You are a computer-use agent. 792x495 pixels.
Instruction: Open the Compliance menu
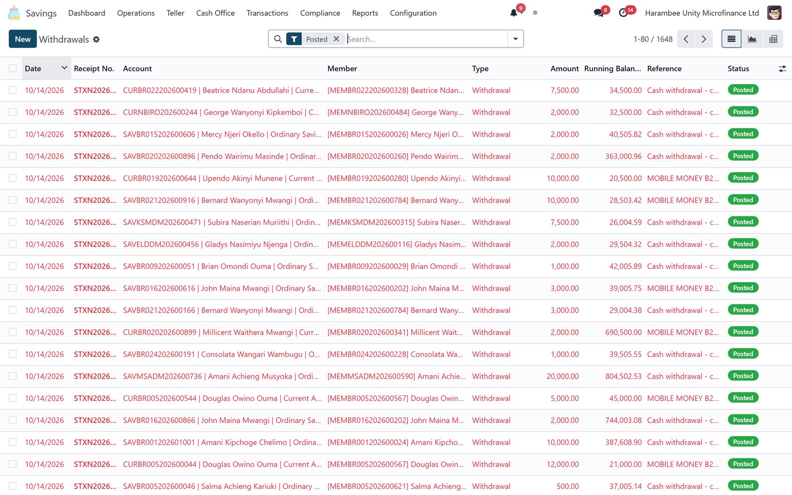pos(320,13)
